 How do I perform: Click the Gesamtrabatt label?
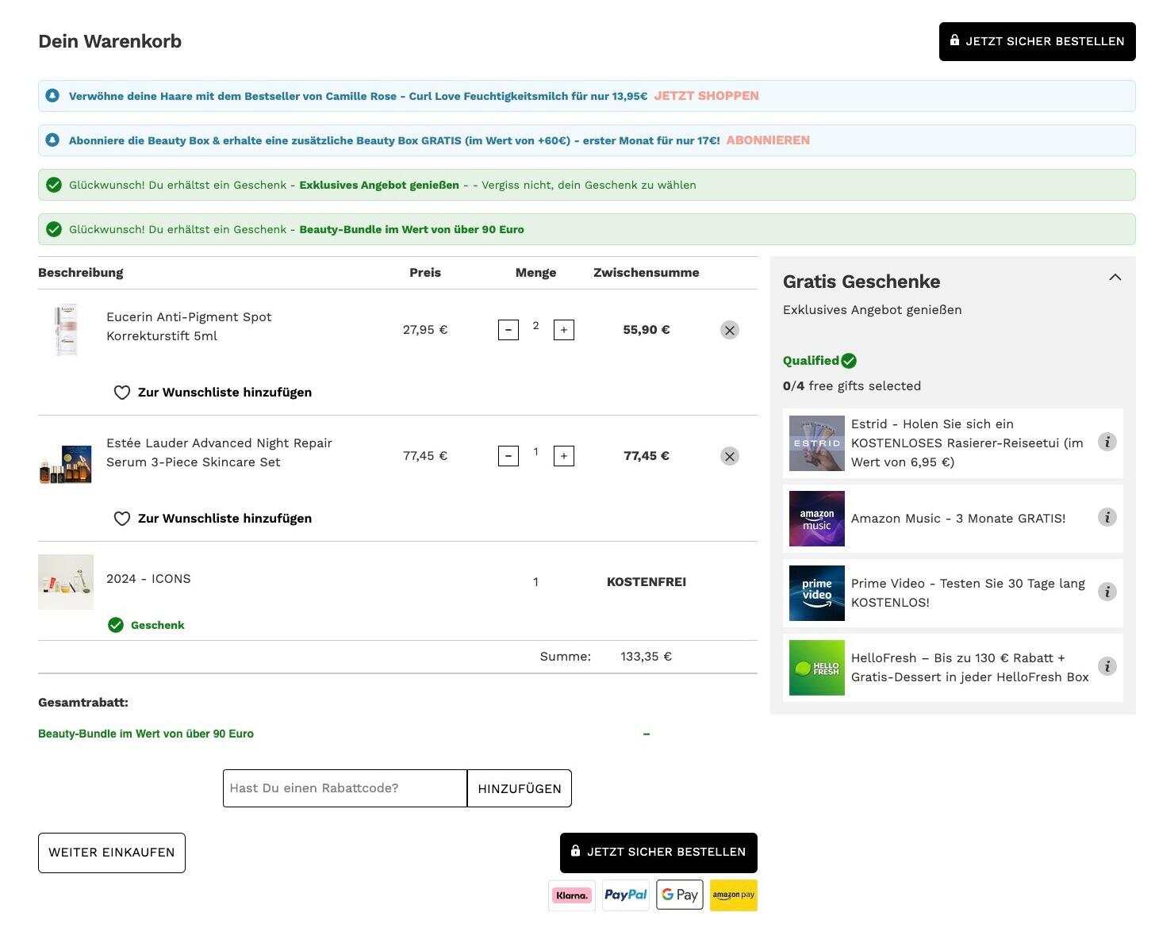pyautogui.click(x=83, y=703)
